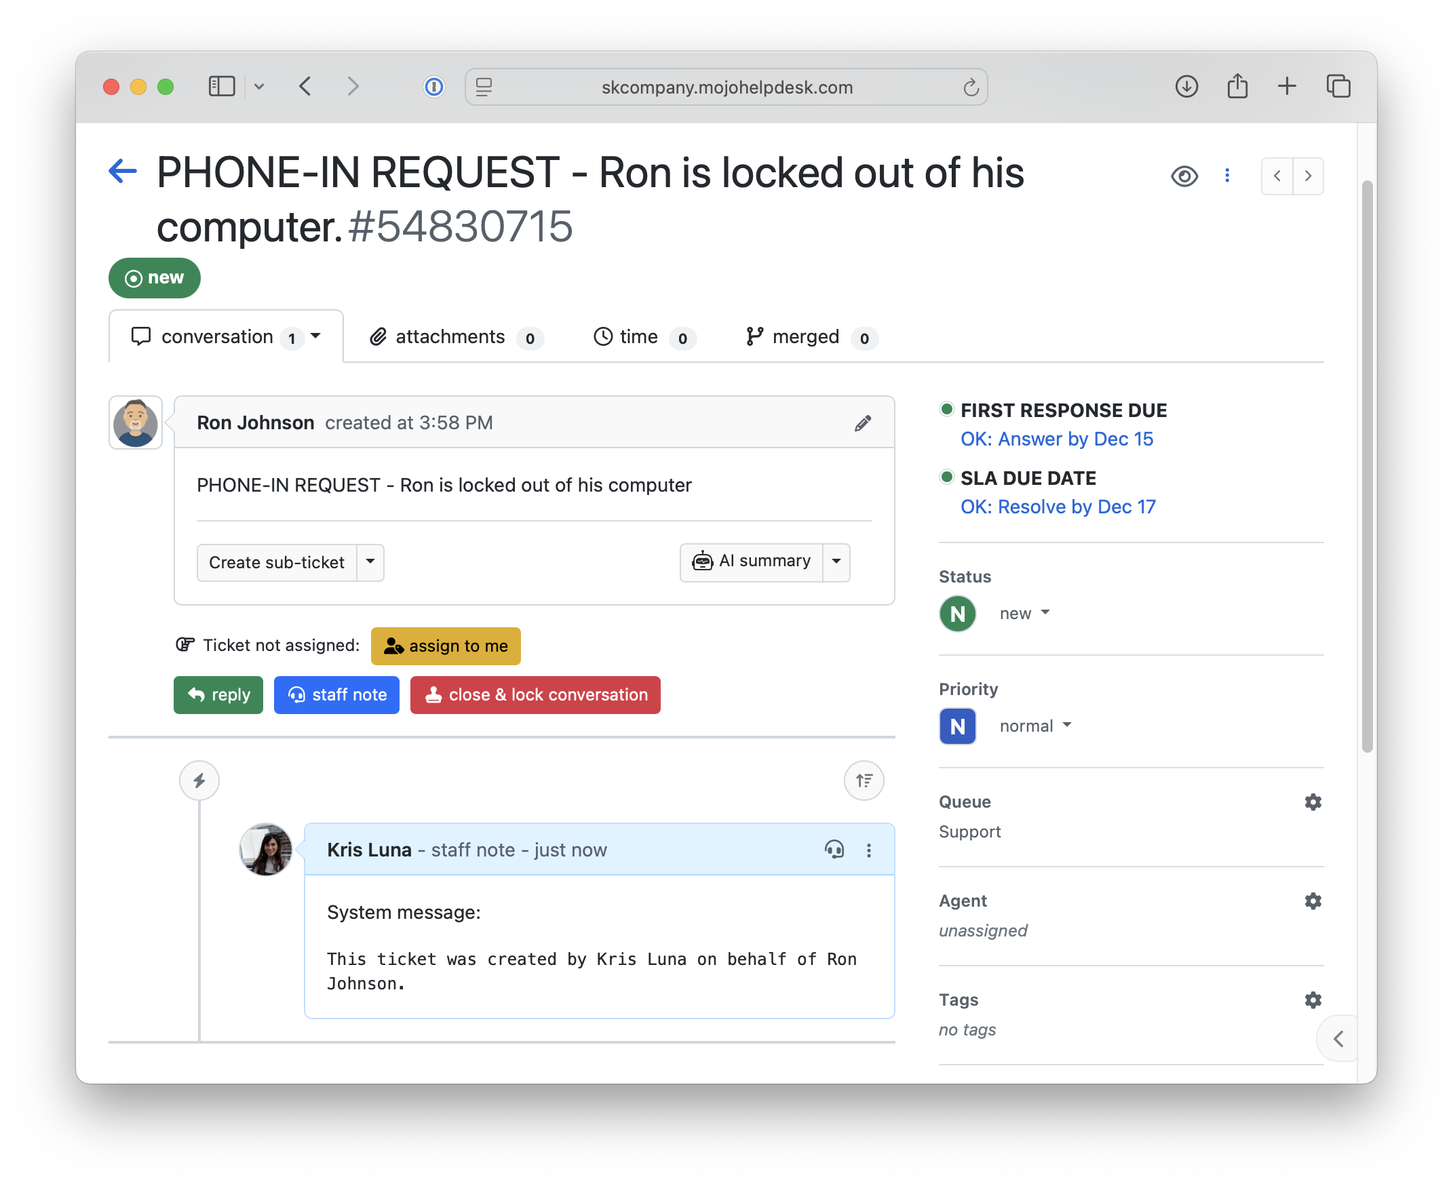This screenshot has height=1184, width=1453.
Task: Toggle the comment sort order icon
Action: (x=864, y=781)
